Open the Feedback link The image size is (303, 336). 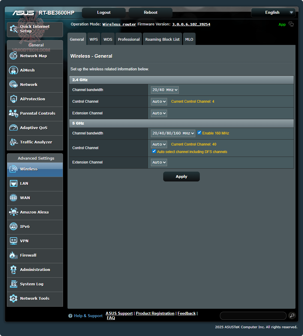point(187,313)
